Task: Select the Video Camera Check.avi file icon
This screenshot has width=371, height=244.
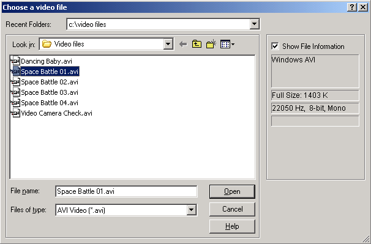Action: point(15,113)
